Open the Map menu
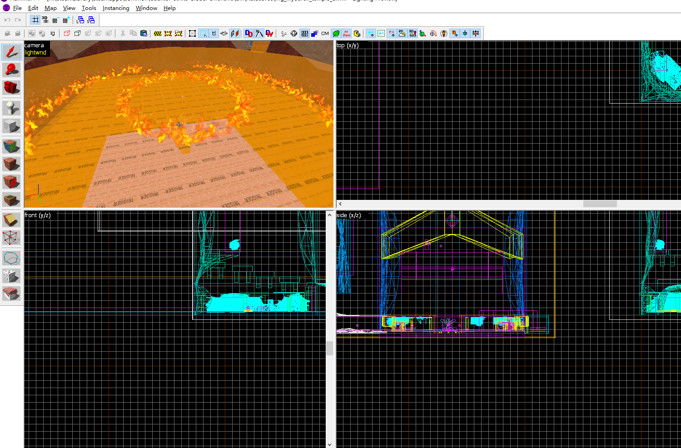 tap(50, 8)
